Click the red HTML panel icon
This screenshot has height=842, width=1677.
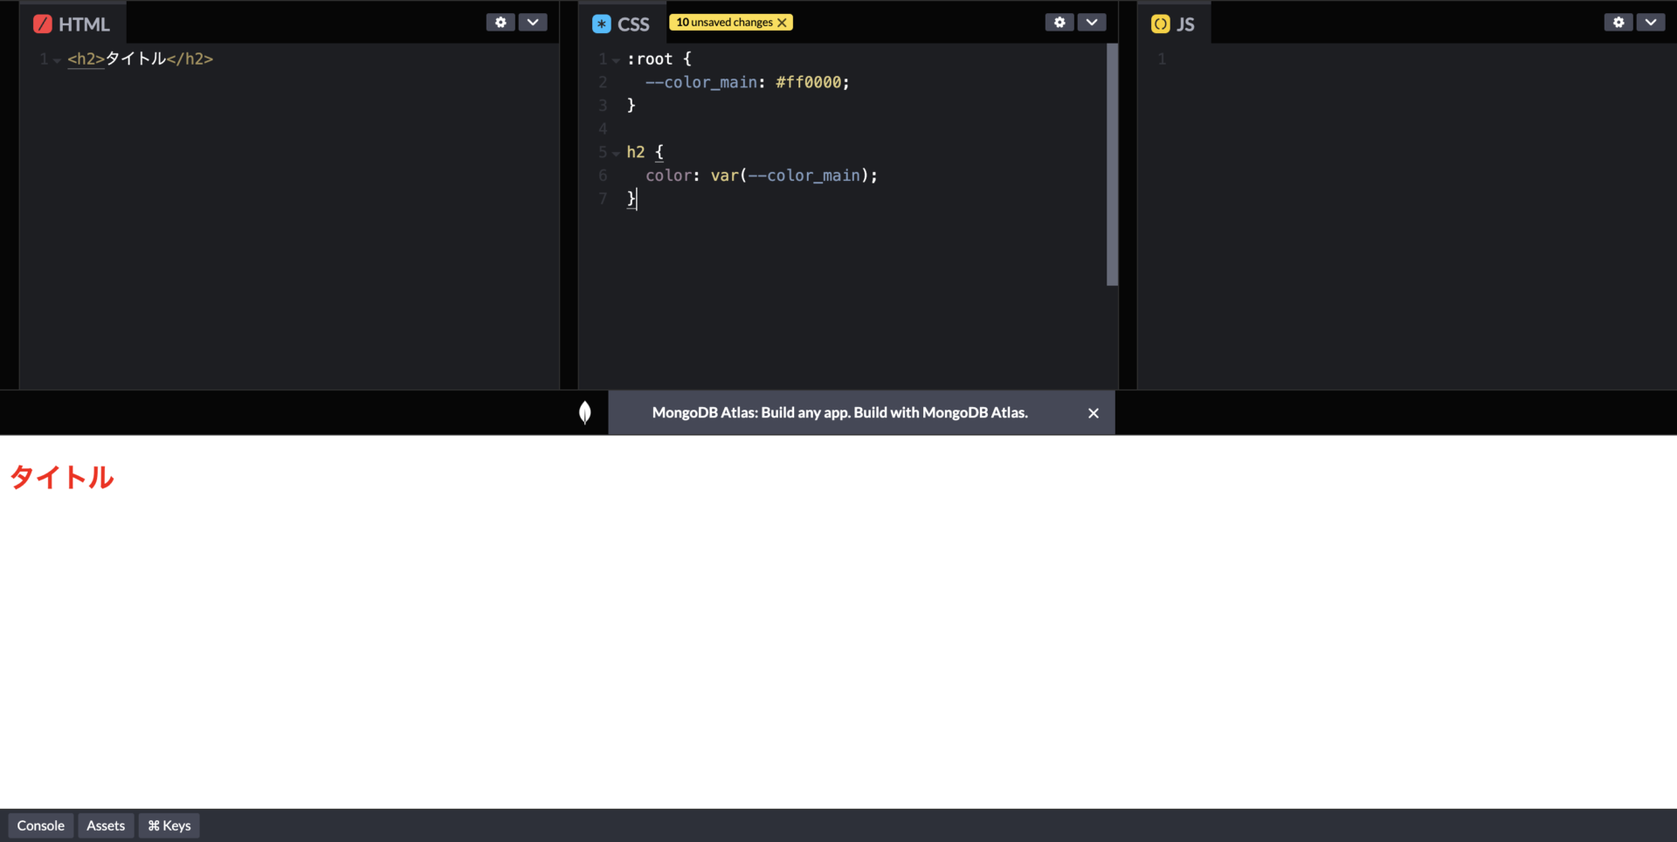pos(43,24)
